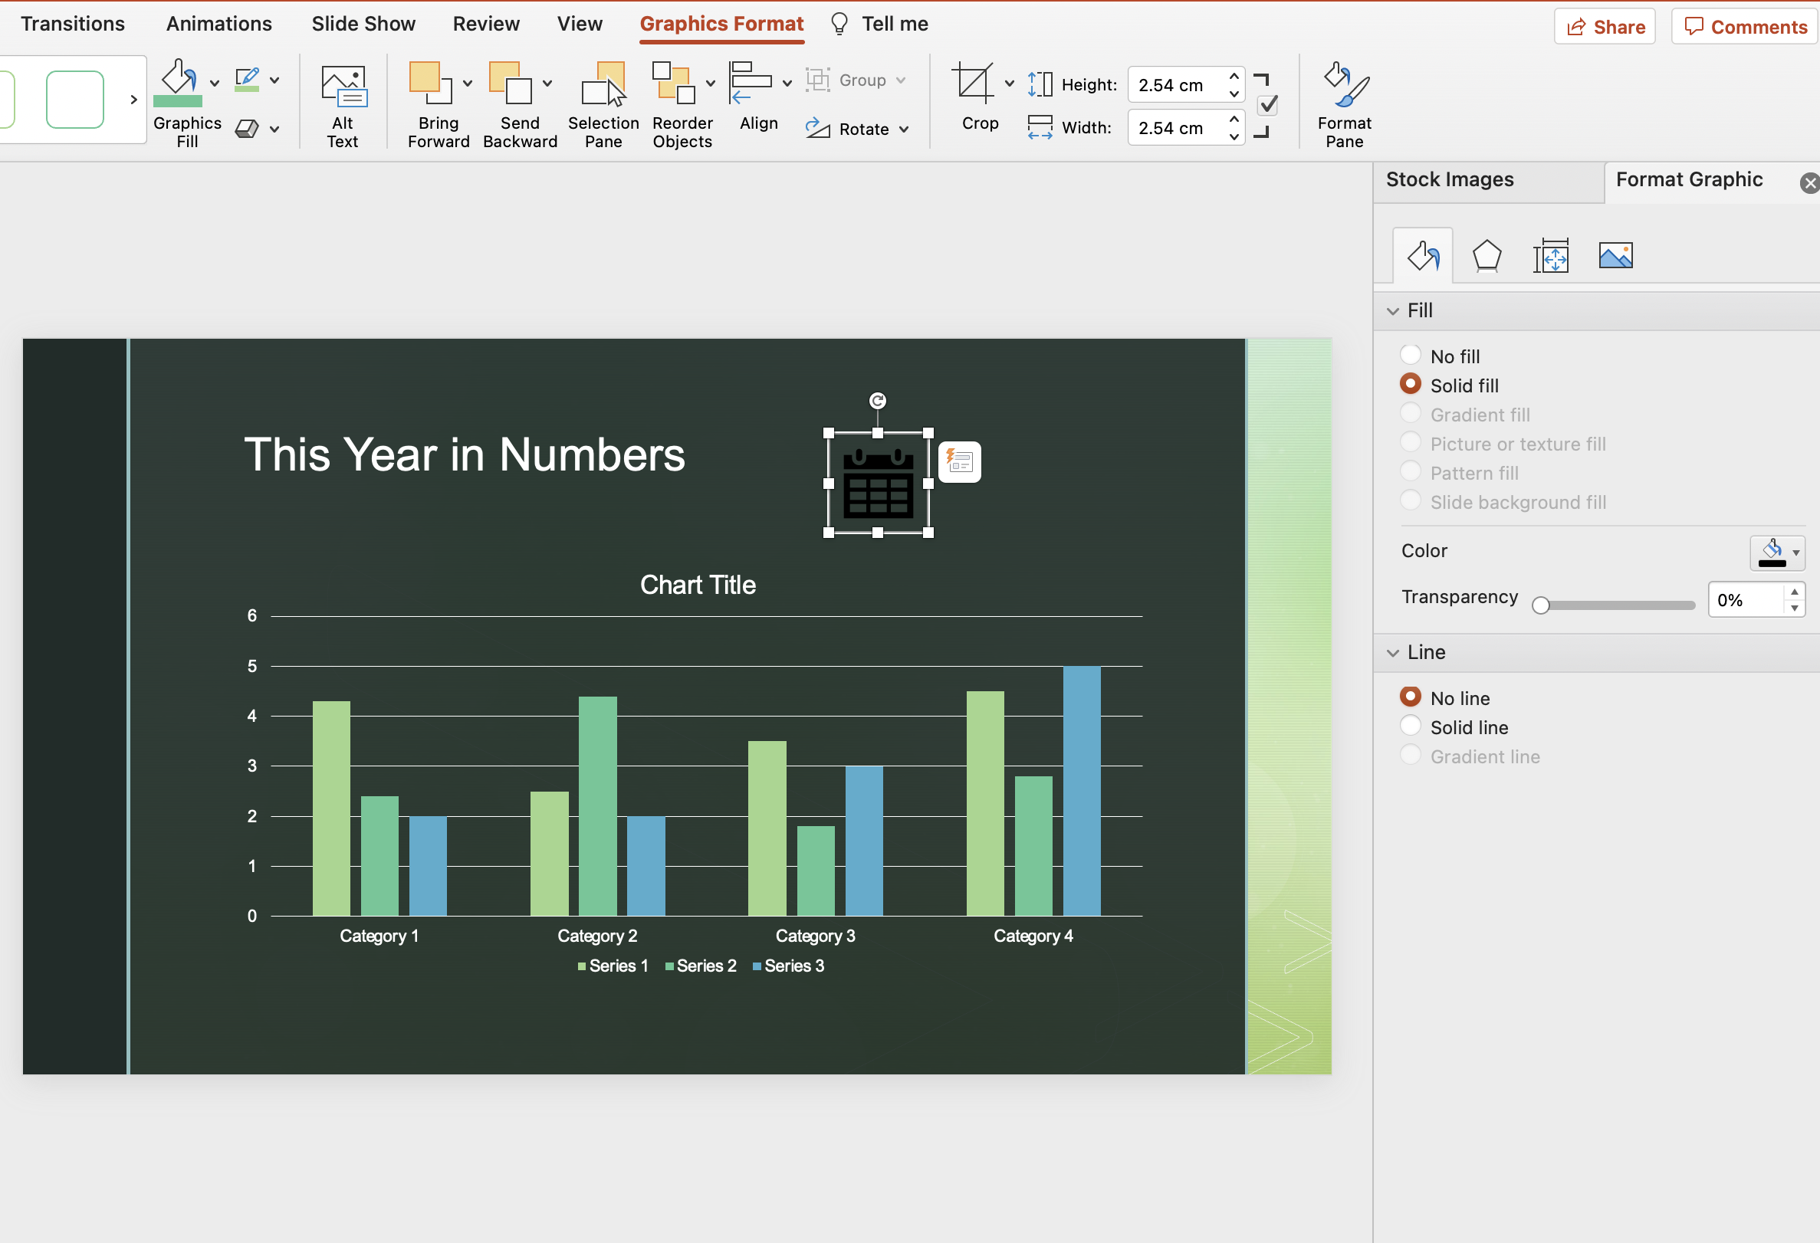Screen dimensions: 1820x1243
Task: Open the Review tab
Action: (x=486, y=25)
